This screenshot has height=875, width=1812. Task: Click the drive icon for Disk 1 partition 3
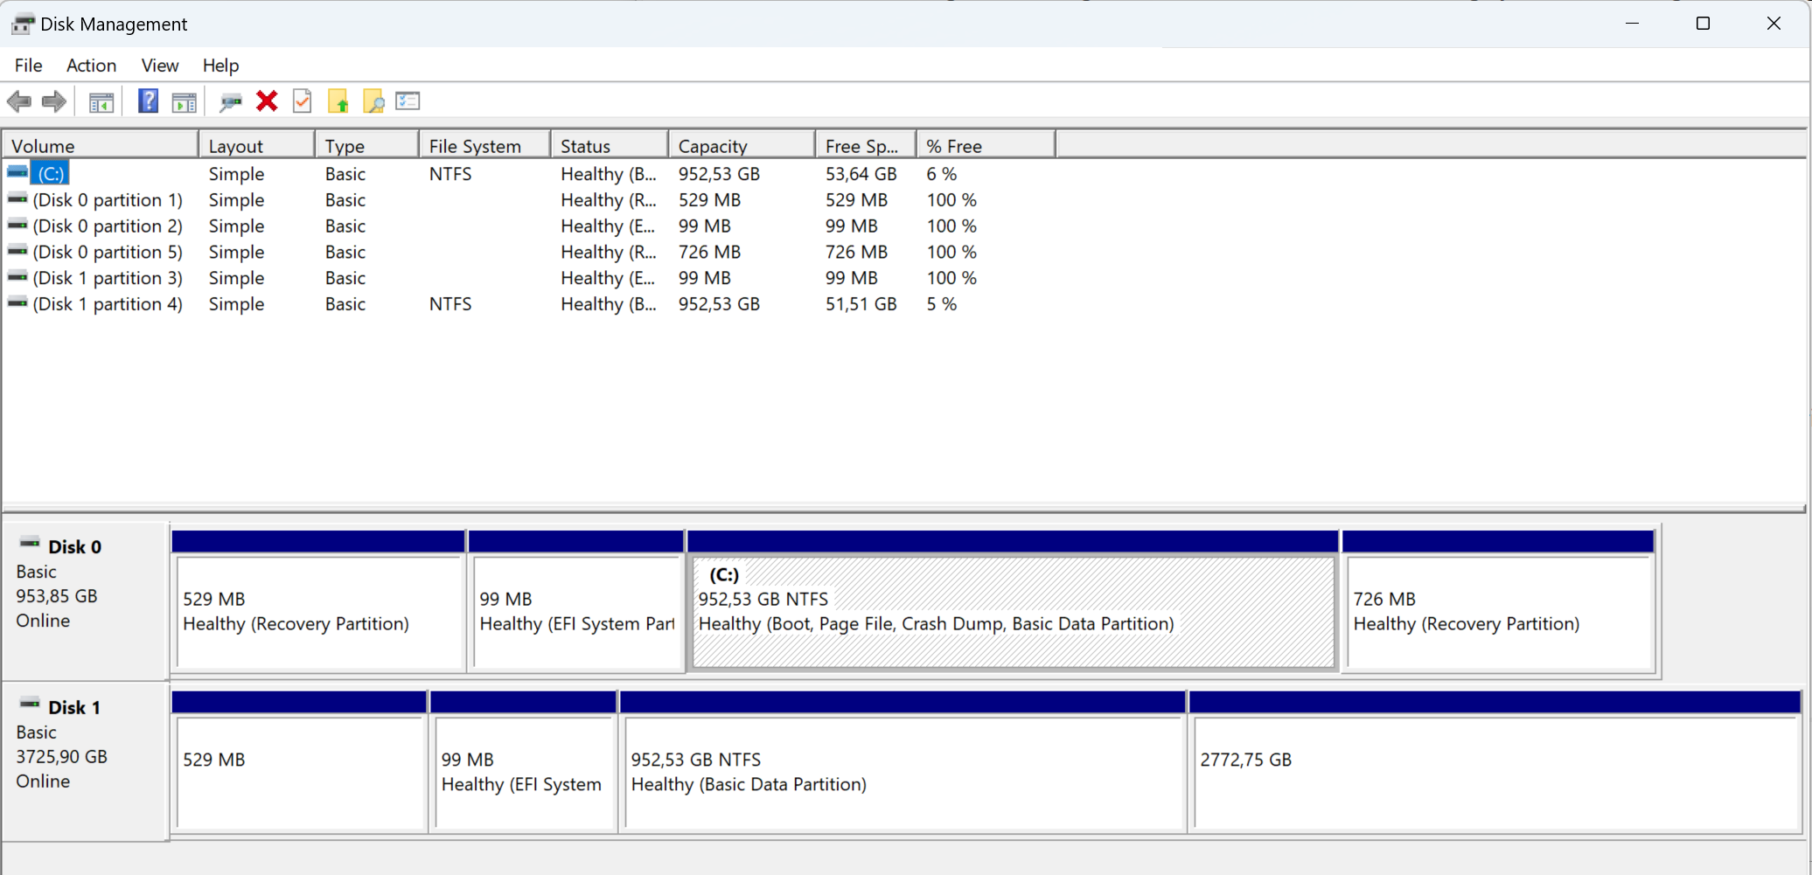click(17, 278)
